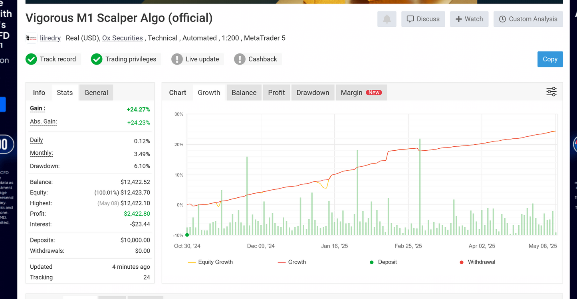Click the green deposit dot on the chart
The width and height of the screenshot is (577, 299).
[x=186, y=235]
